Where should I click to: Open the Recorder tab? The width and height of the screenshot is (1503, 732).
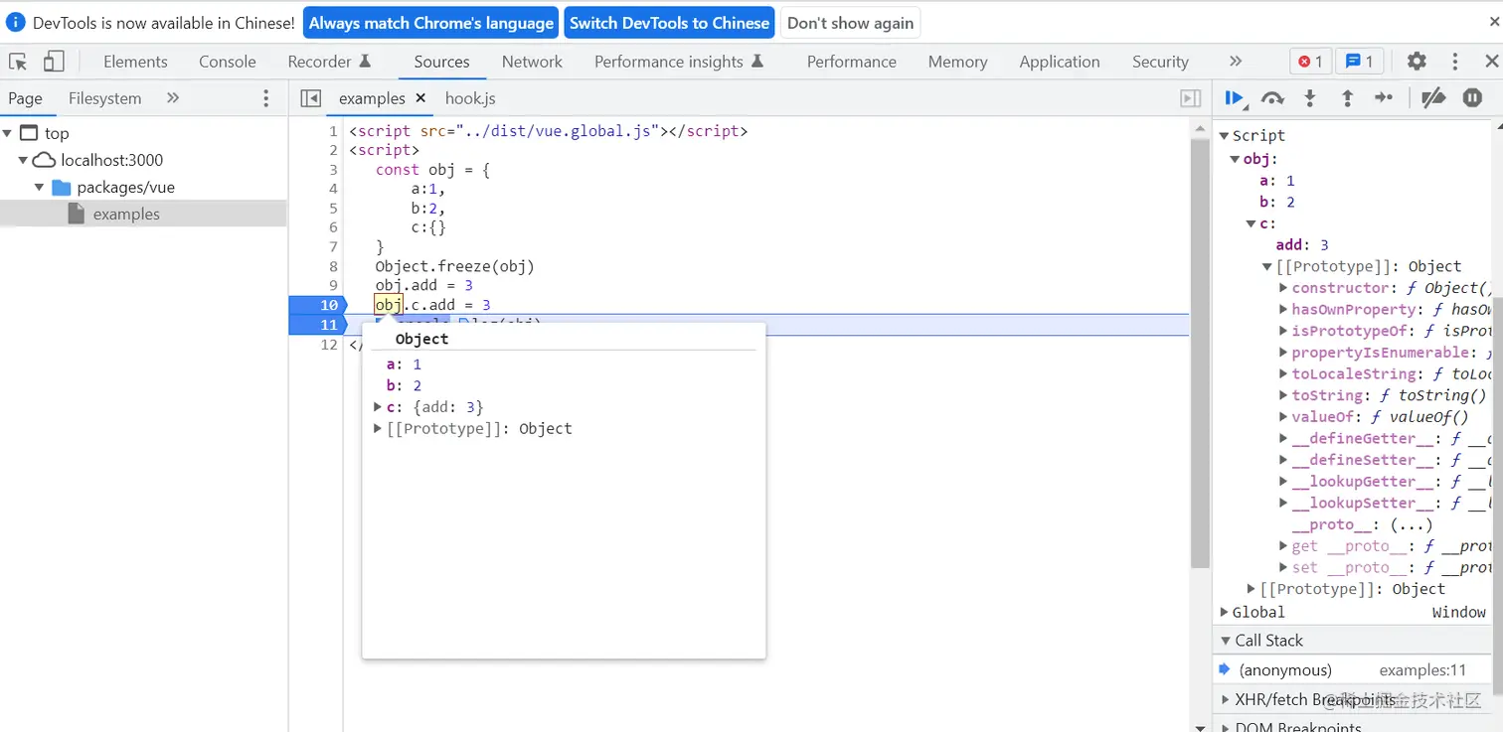(329, 62)
